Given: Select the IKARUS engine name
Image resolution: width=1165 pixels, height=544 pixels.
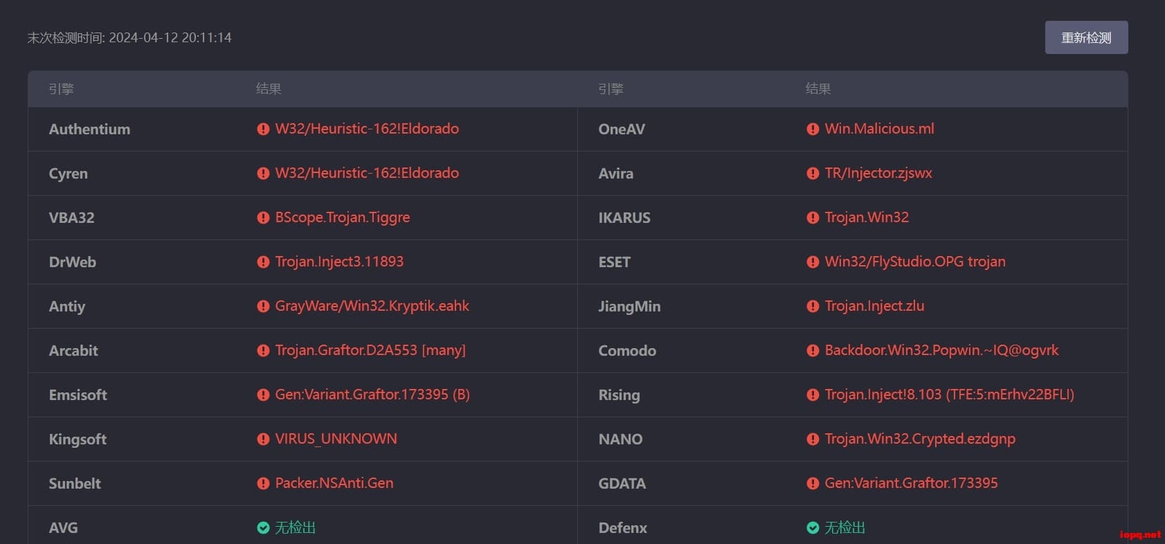Looking at the screenshot, I should [x=624, y=217].
